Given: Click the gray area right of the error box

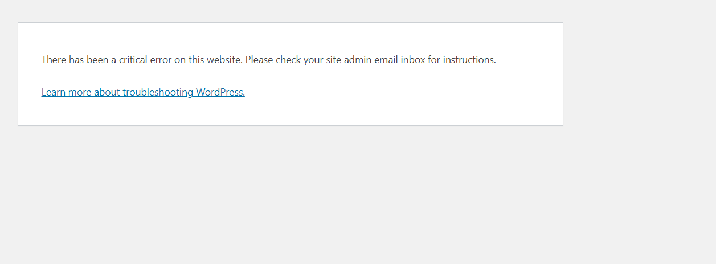Looking at the screenshot, I should [638, 74].
